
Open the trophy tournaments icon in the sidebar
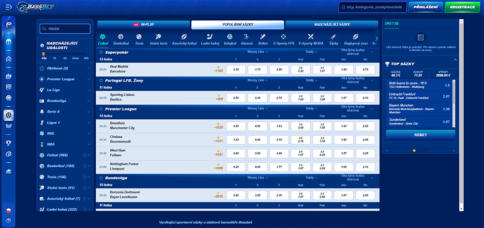click(x=9, y=143)
